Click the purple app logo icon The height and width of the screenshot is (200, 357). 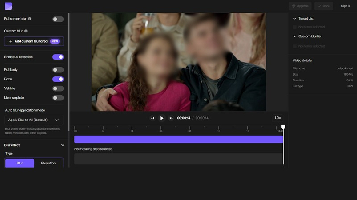pyautogui.click(x=8, y=6)
